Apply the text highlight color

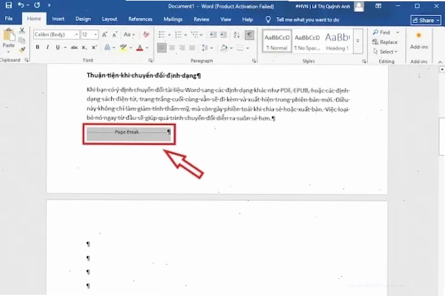pyautogui.click(x=123, y=47)
